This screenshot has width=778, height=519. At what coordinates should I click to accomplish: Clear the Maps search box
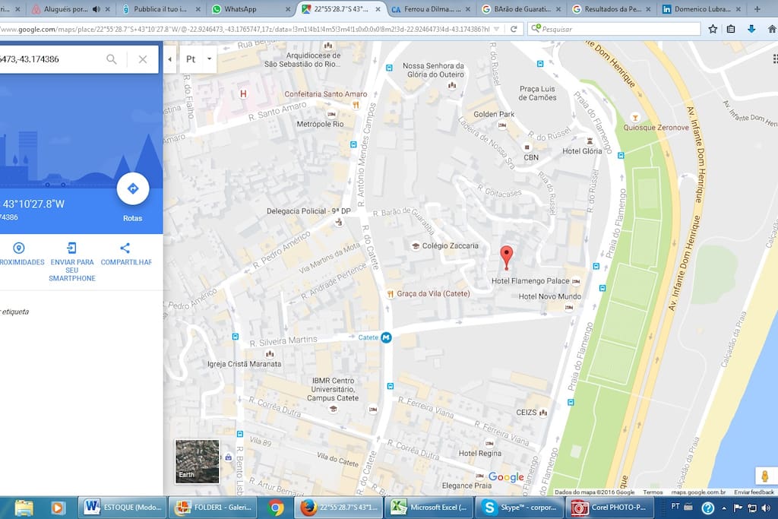[143, 59]
